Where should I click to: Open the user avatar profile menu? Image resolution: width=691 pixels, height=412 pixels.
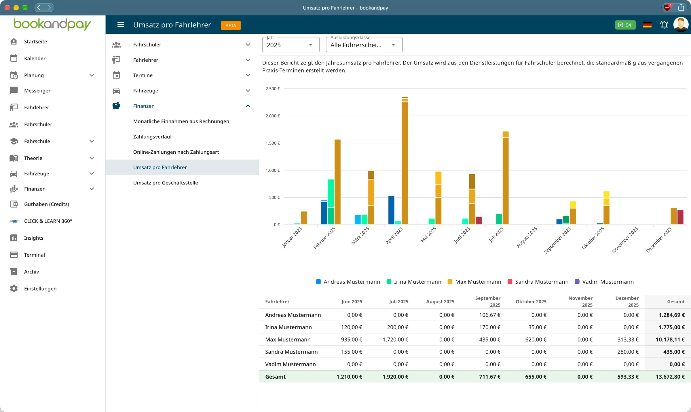[x=681, y=25]
